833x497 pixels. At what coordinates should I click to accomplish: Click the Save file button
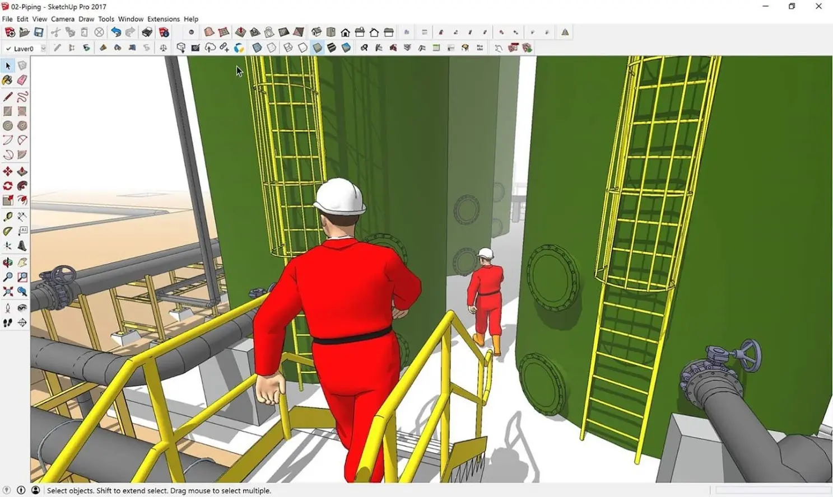pyautogui.click(x=39, y=32)
